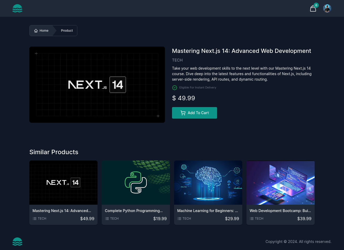Open the user avatar profile menu
The height and width of the screenshot is (250, 344).
[327, 8]
